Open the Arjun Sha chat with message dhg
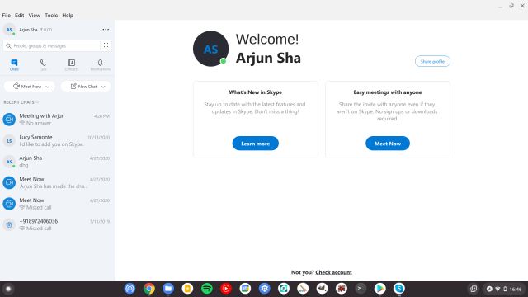The image size is (528, 297). coord(57,162)
